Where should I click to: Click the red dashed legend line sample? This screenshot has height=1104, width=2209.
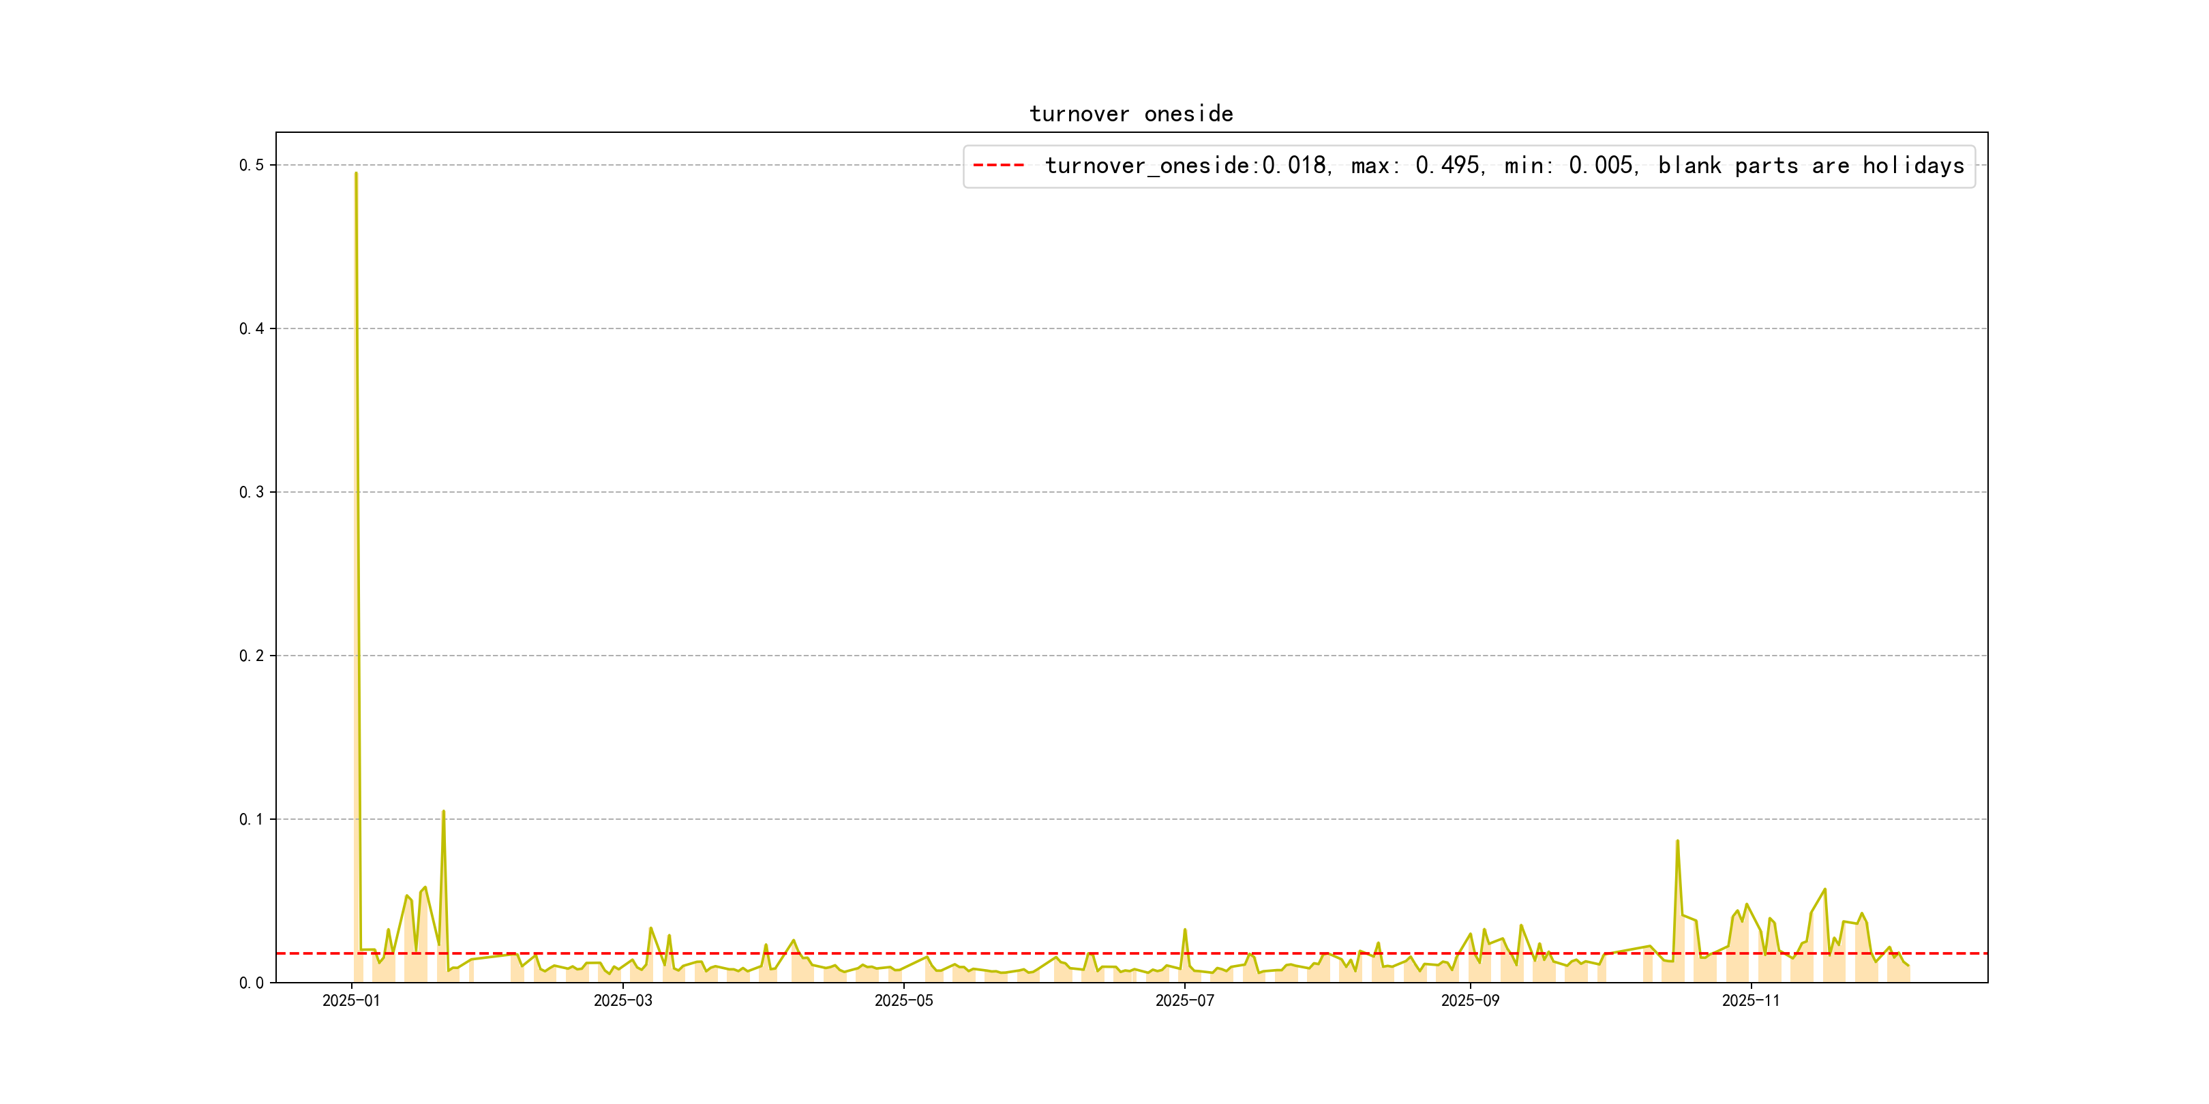(998, 166)
